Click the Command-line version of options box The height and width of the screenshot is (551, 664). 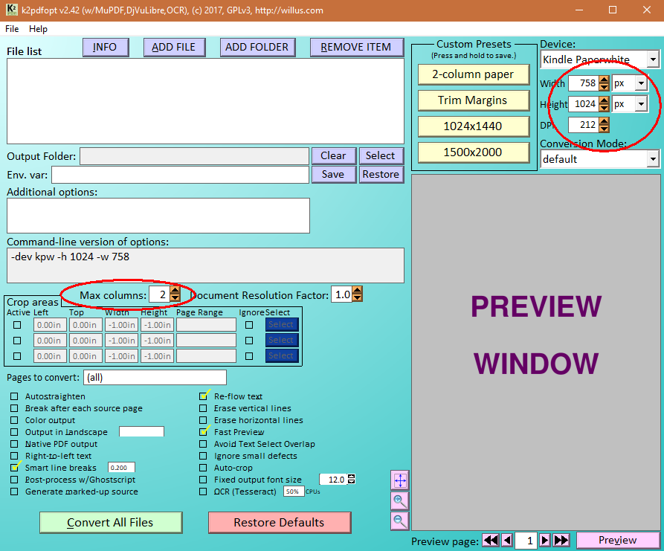205,265
